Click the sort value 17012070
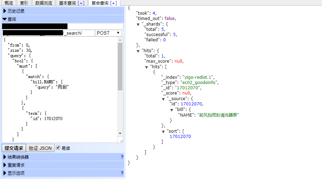This screenshot has width=322, height=187. [180, 137]
